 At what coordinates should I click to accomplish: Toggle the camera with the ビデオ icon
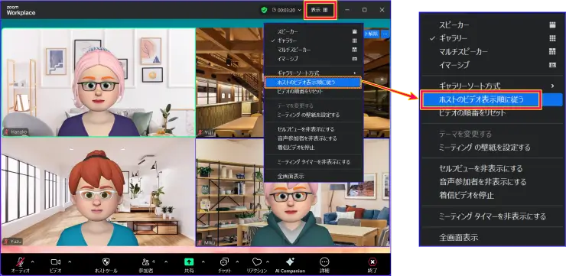(55, 262)
